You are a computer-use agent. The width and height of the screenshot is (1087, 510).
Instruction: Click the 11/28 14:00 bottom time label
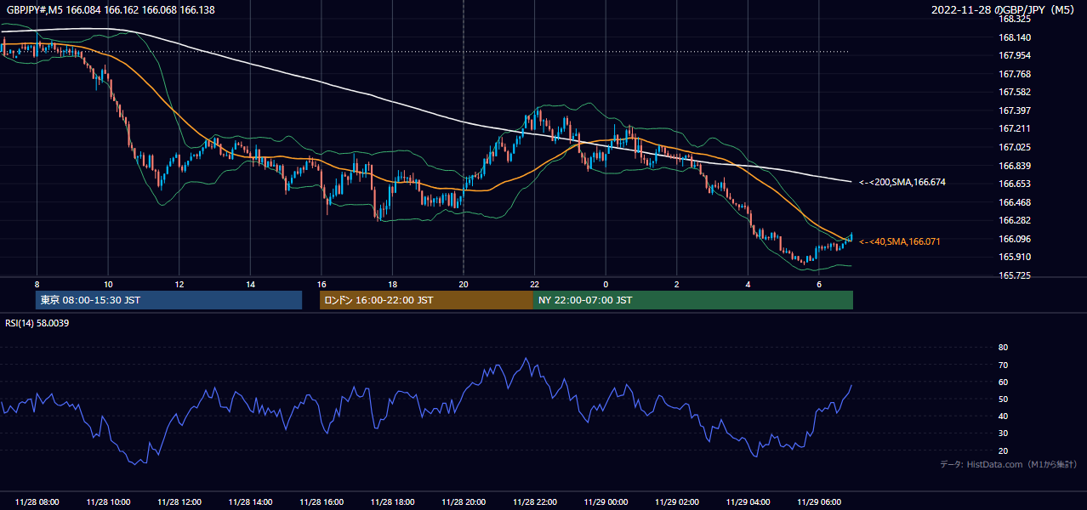(250, 502)
